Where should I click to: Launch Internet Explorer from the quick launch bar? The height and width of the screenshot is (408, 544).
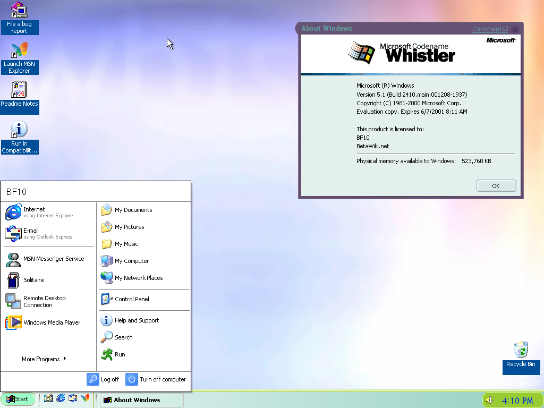point(61,398)
